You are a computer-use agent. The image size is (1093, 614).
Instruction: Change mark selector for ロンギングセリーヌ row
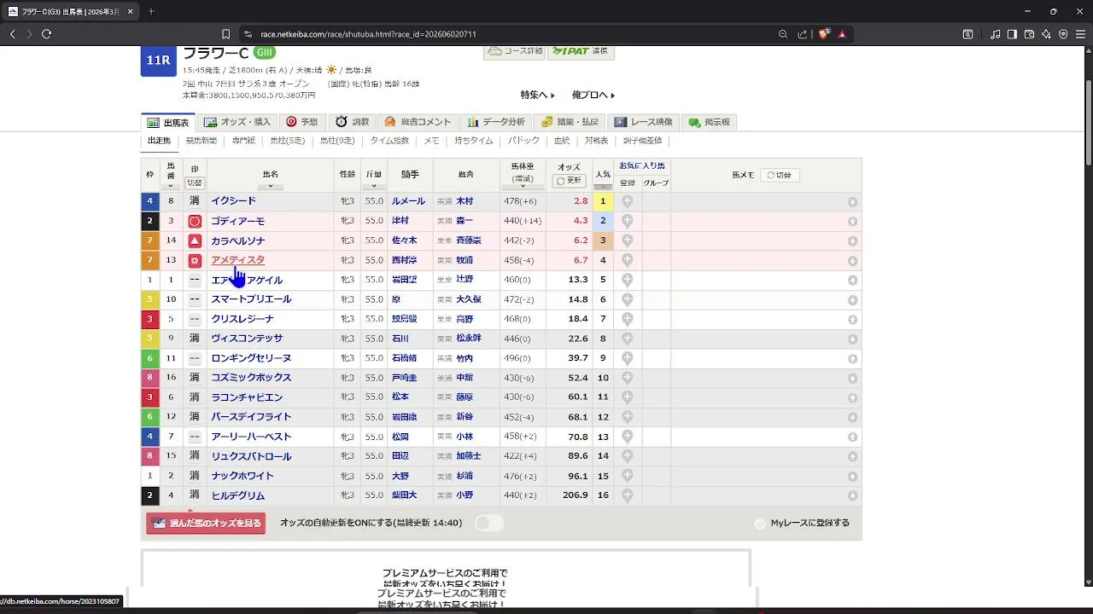click(x=195, y=358)
